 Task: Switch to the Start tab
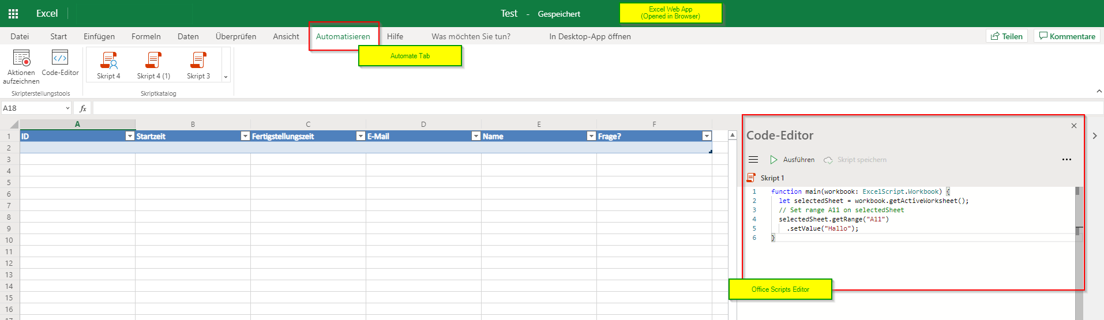click(x=58, y=36)
